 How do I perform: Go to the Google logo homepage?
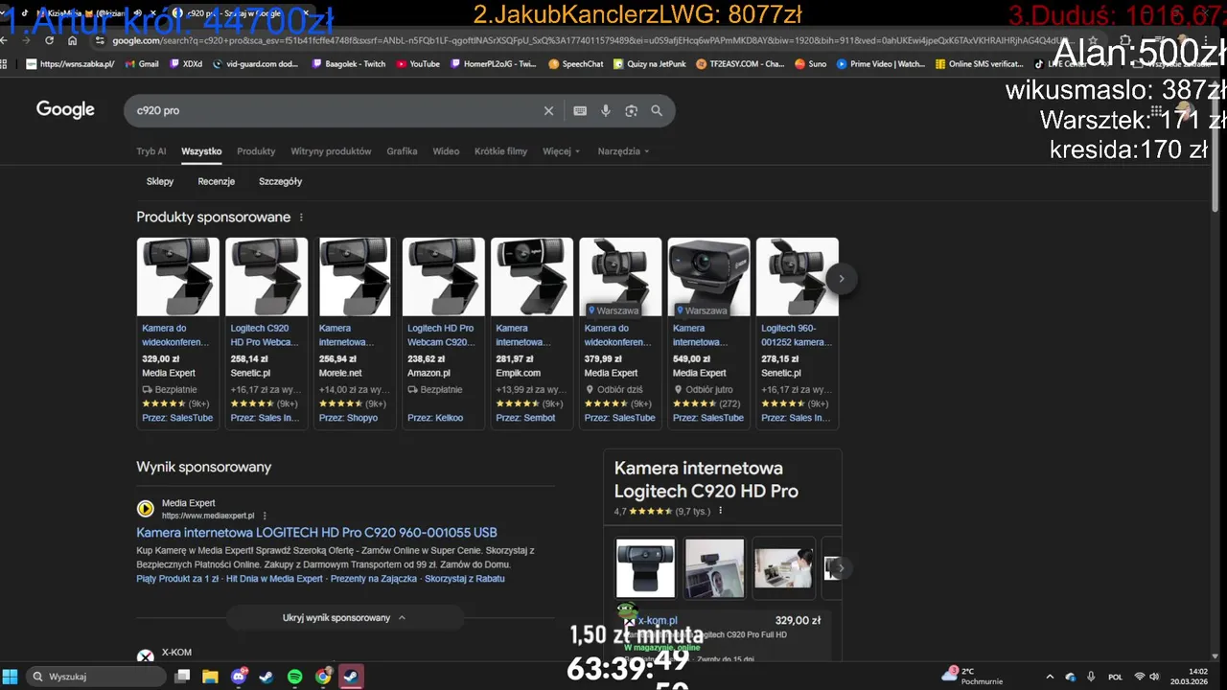pos(65,109)
